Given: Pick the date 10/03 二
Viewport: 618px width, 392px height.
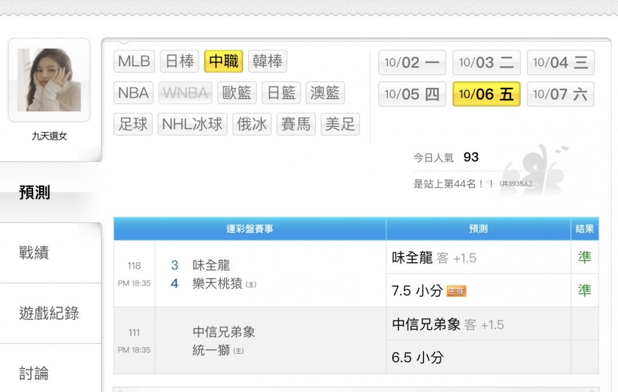Looking at the screenshot, I should [486, 63].
